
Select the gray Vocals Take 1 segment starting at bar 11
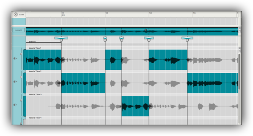[x=83, y=60]
